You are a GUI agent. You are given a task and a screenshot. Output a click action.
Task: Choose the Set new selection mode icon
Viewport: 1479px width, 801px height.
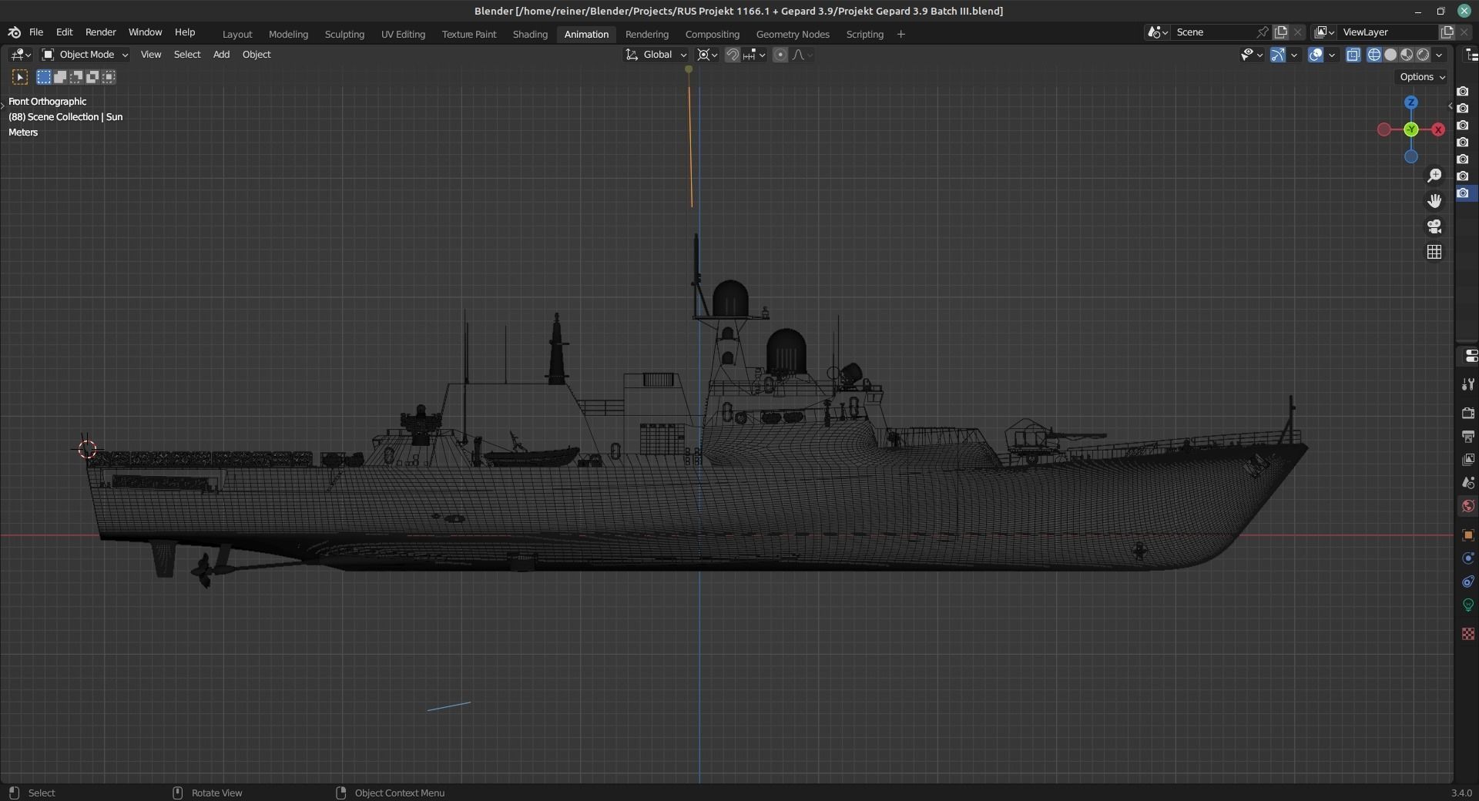coord(44,77)
